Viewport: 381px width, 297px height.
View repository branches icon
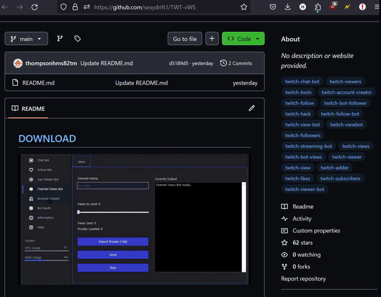[x=60, y=39]
